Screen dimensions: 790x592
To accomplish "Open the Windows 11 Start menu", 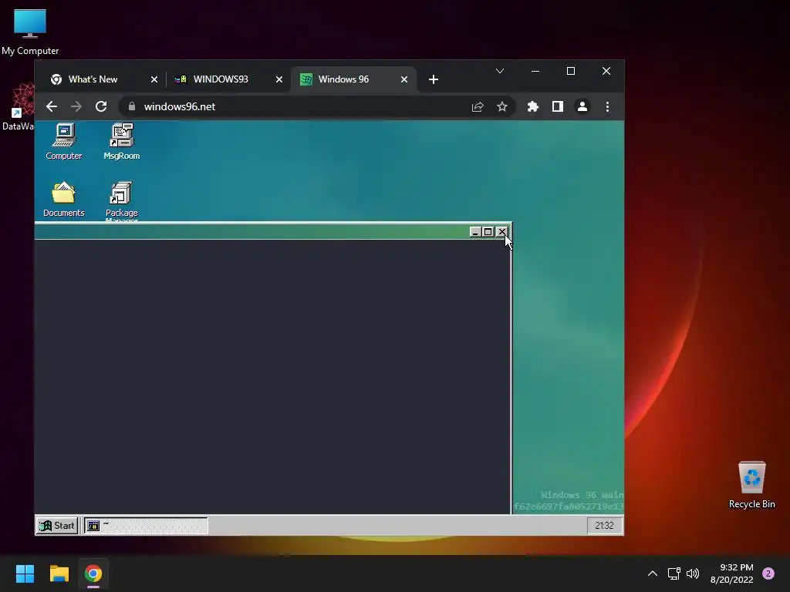I will [x=25, y=573].
